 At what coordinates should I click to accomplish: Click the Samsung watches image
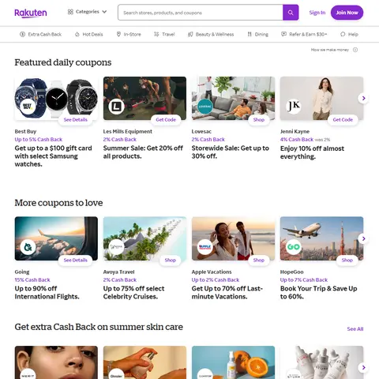click(56, 98)
